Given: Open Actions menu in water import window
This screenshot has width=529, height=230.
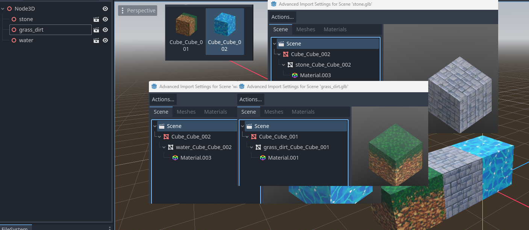Looking at the screenshot, I should [163, 99].
